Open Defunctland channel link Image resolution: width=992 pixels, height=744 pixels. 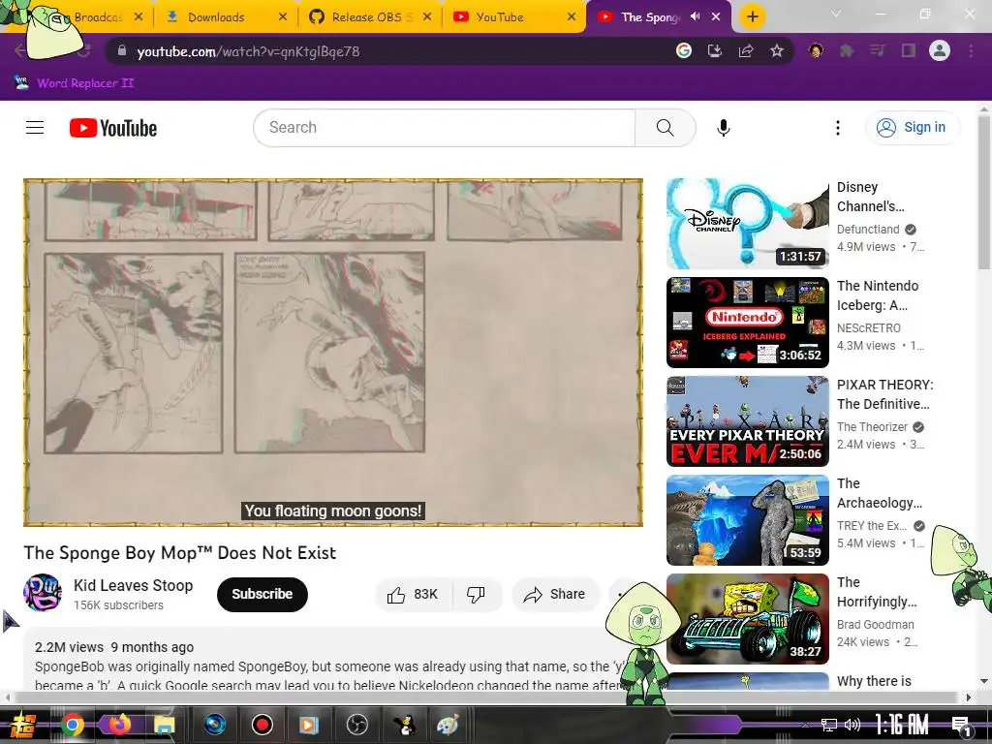pos(868,229)
